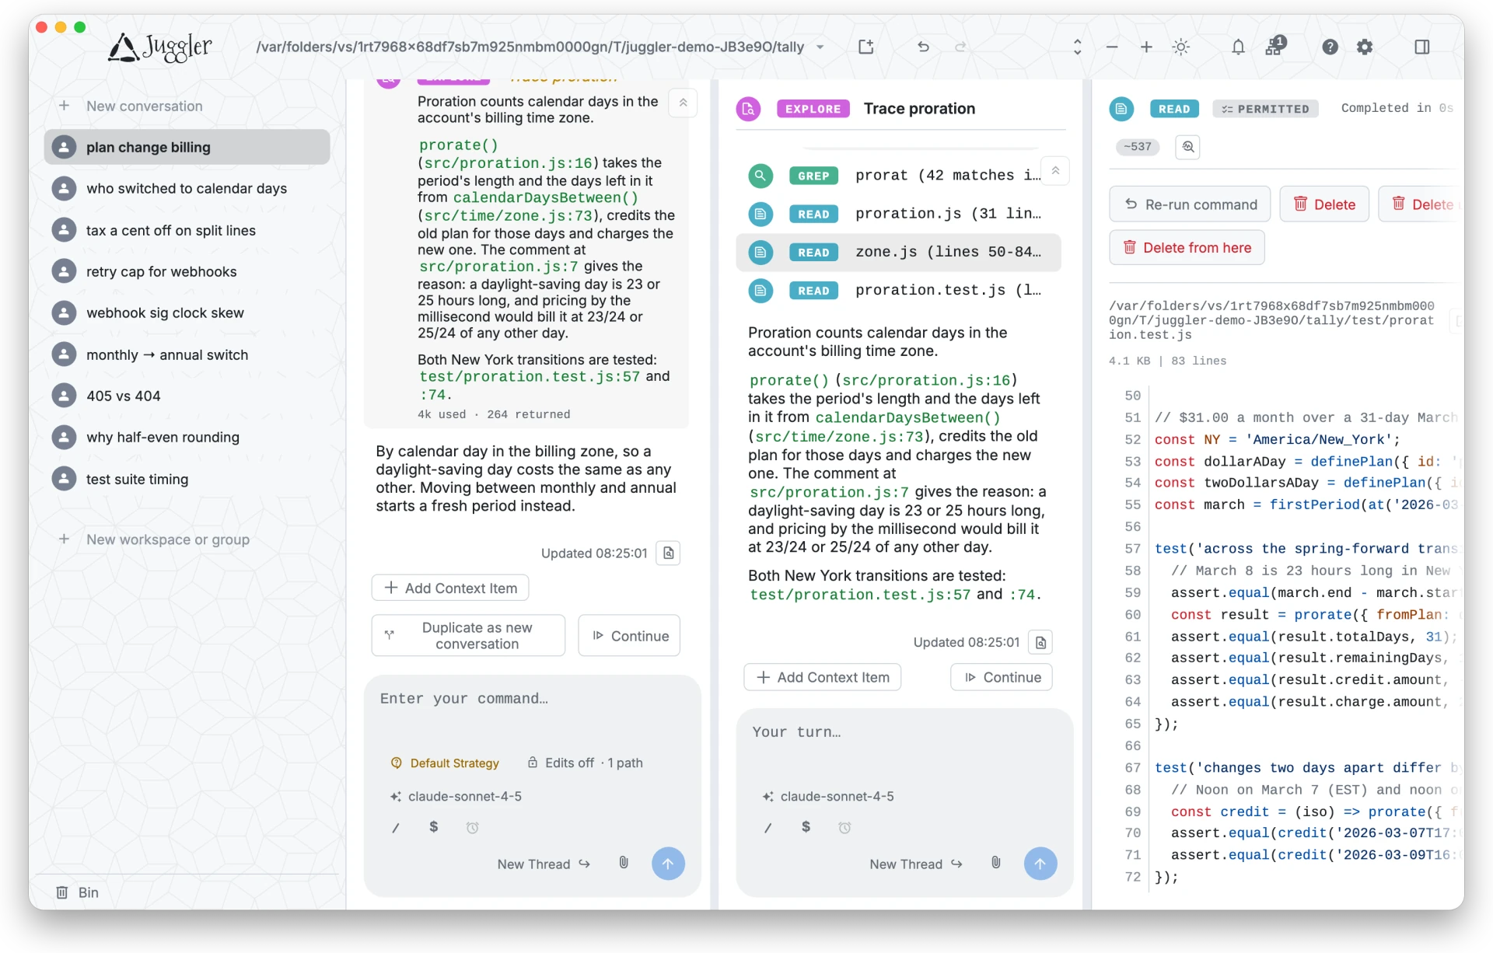Click the new window icon beside path
Screen dimensions: 1493x953
pos(865,47)
